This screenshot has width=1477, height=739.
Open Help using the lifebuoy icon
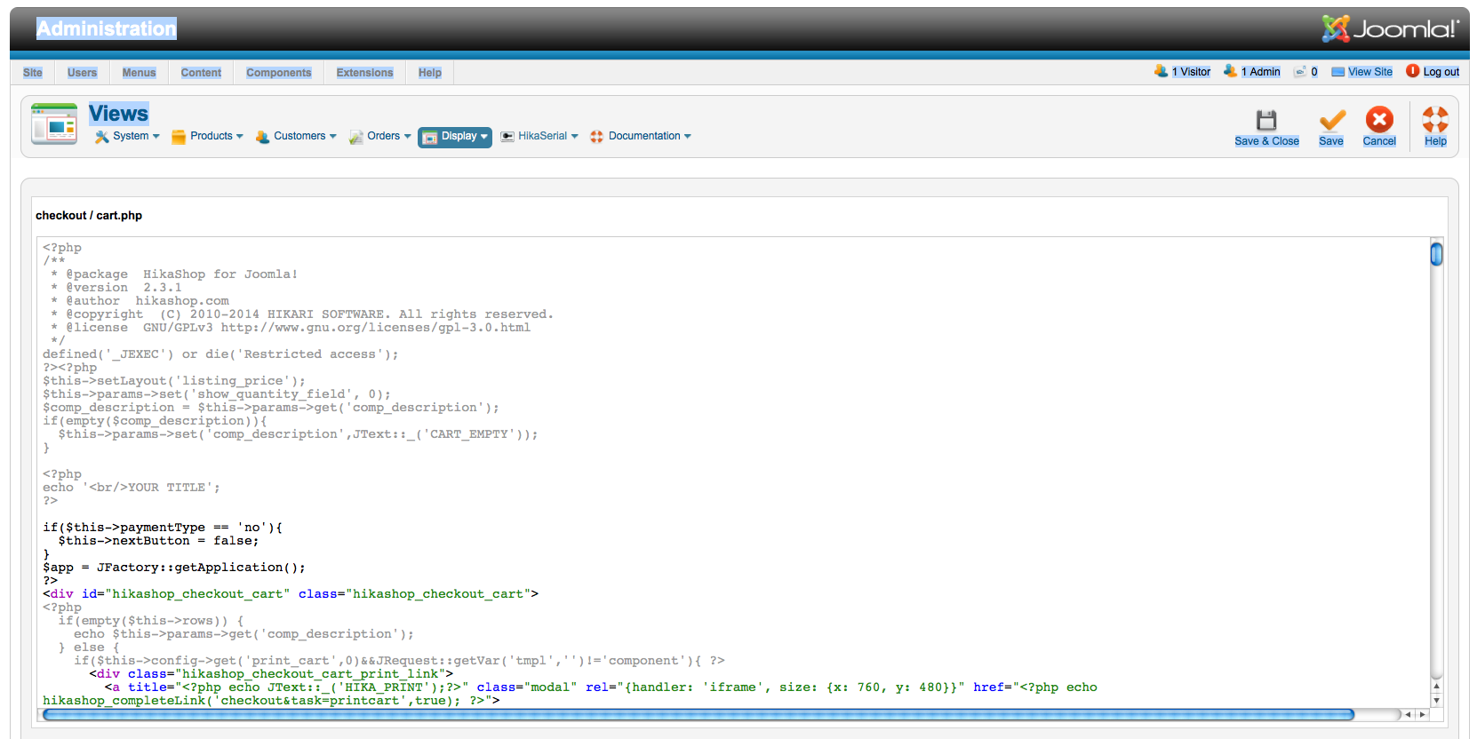click(x=1435, y=119)
